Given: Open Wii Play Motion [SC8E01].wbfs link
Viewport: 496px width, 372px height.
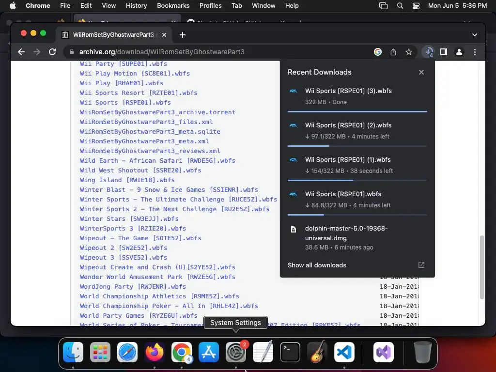Looking at the screenshot, I should (135, 74).
